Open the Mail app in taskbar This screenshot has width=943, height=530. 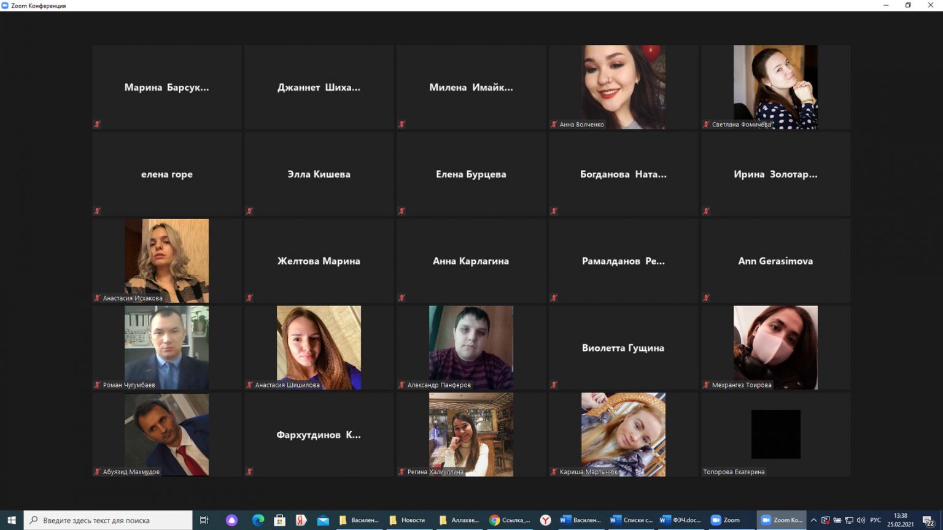(323, 520)
